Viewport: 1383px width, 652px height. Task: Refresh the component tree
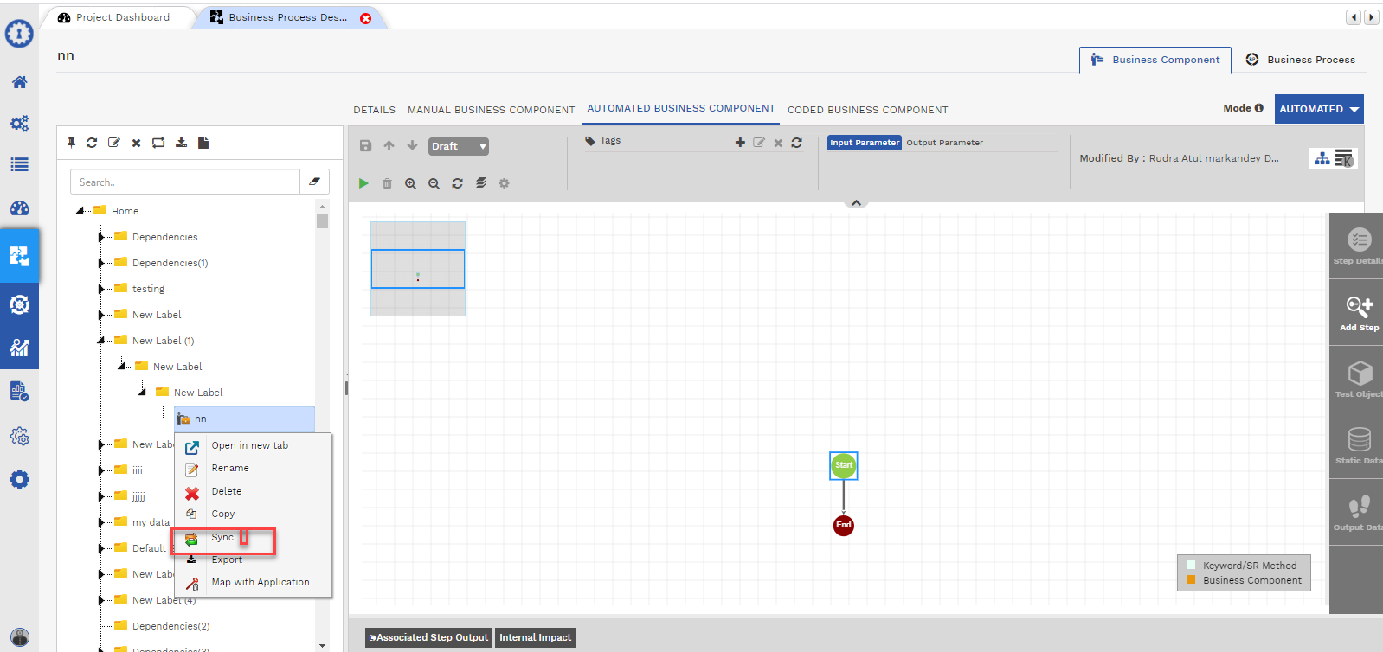(x=92, y=143)
